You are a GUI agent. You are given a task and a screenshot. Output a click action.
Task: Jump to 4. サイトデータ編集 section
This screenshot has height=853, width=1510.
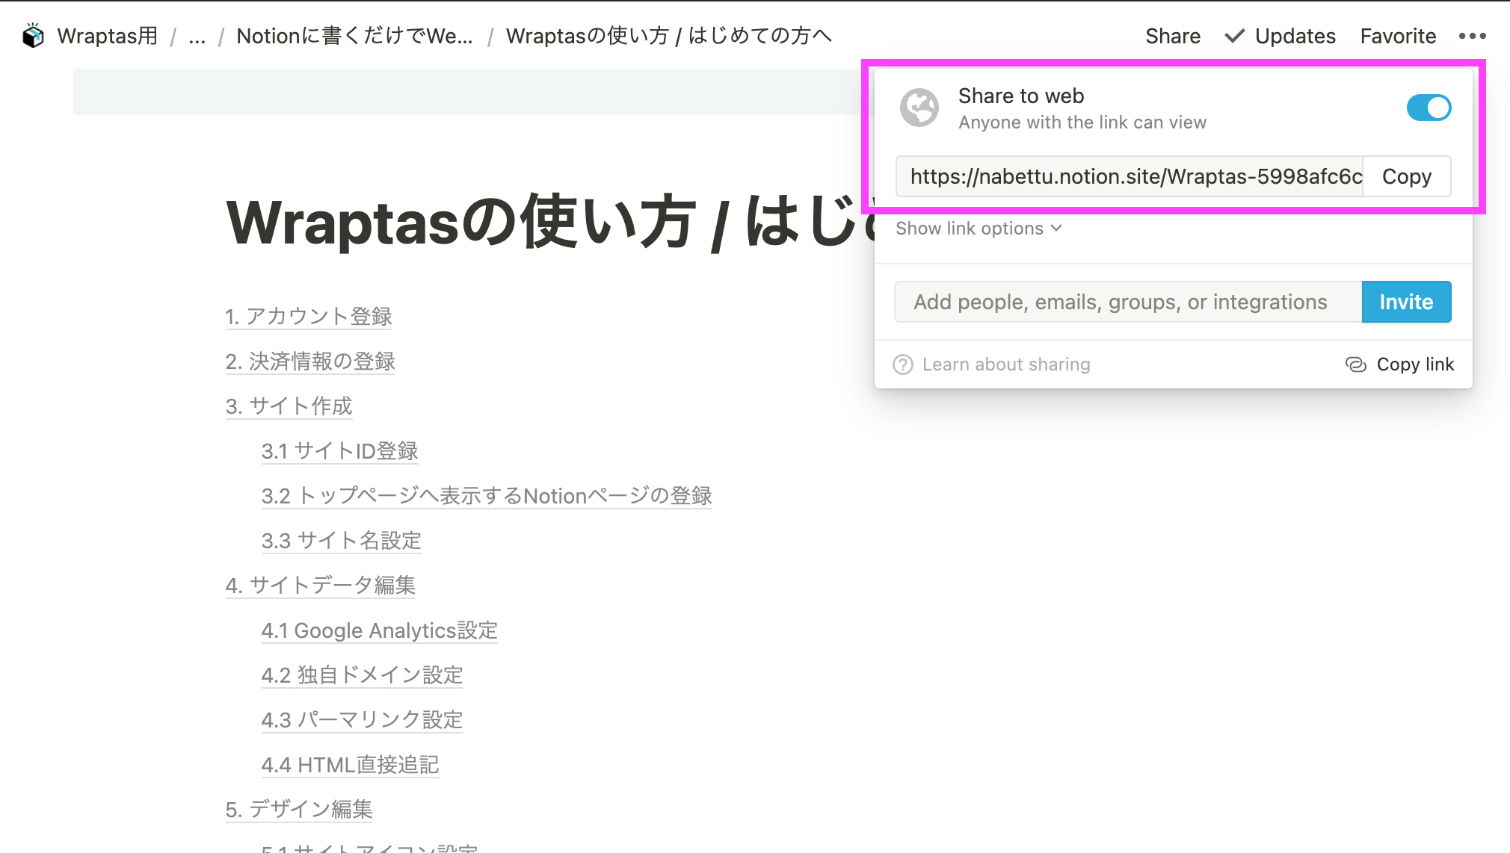pos(321,586)
